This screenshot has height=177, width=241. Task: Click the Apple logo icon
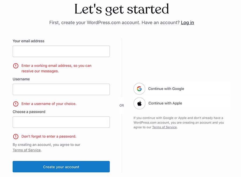click(139, 103)
